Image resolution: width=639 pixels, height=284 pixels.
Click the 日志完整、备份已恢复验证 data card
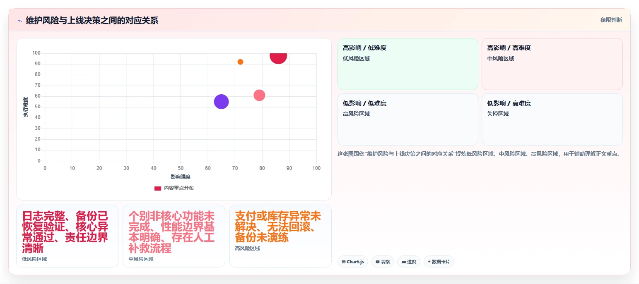(x=67, y=236)
